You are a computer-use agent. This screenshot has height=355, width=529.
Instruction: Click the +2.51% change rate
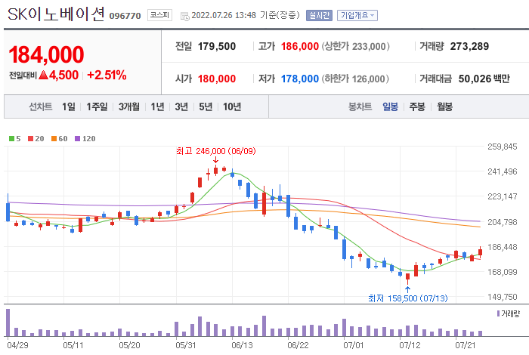click(107, 75)
